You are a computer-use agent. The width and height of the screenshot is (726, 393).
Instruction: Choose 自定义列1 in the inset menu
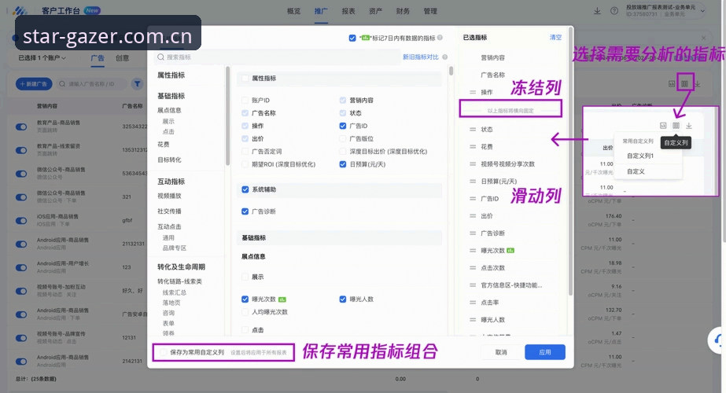pos(640,156)
